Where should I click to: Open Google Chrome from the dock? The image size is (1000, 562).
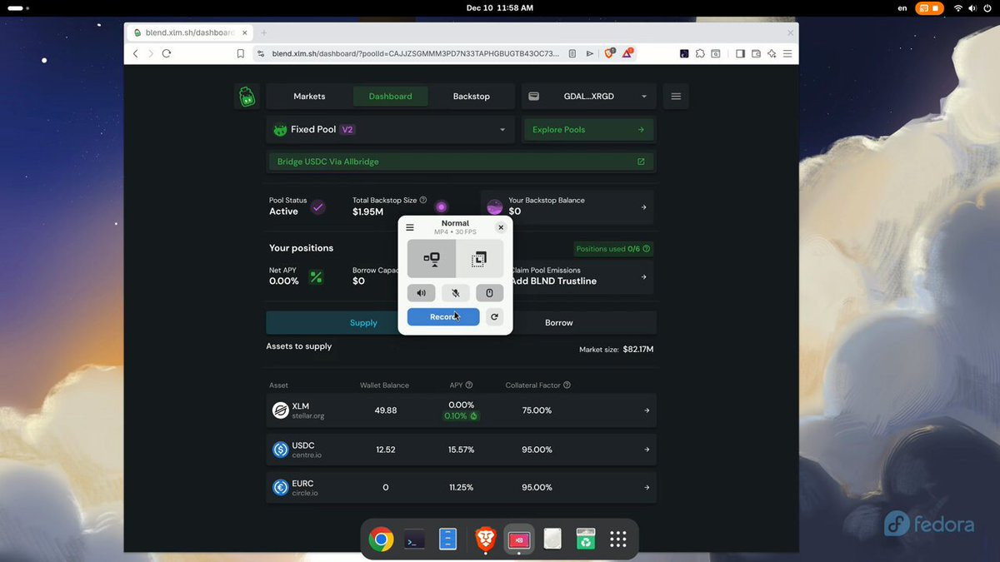382,540
